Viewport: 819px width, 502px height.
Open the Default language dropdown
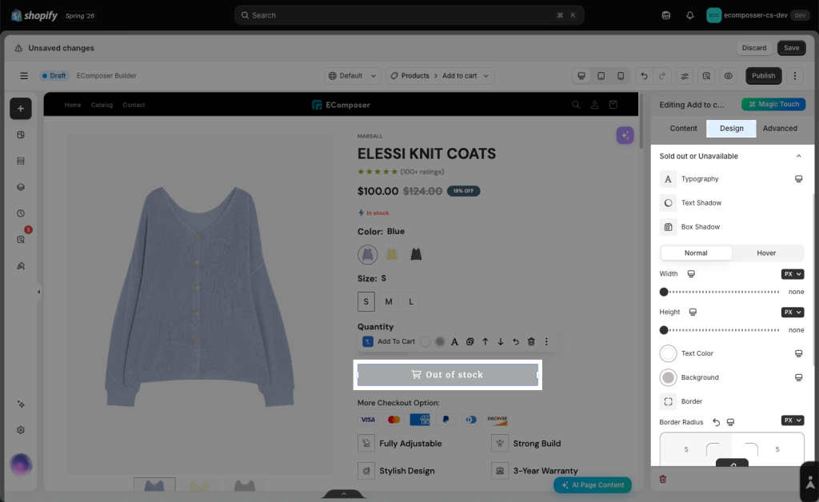(x=353, y=76)
